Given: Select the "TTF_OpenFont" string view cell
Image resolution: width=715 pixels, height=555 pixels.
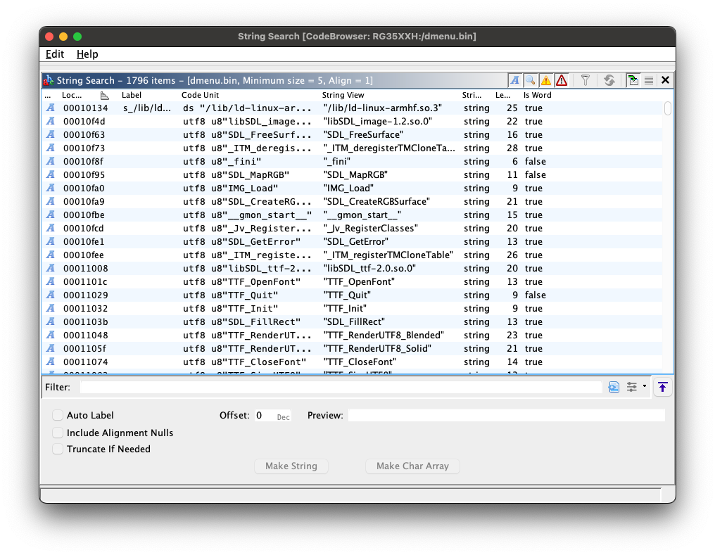Looking at the screenshot, I should (359, 281).
